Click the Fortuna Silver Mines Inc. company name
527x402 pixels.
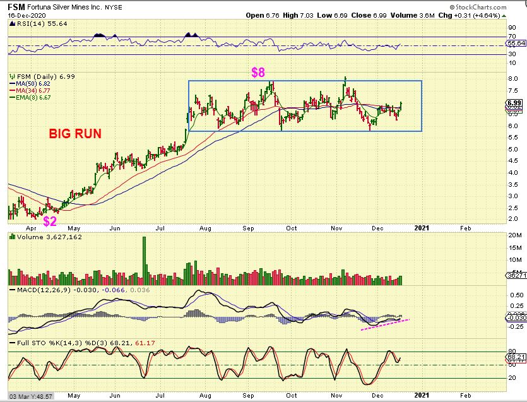pyautogui.click(x=63, y=7)
